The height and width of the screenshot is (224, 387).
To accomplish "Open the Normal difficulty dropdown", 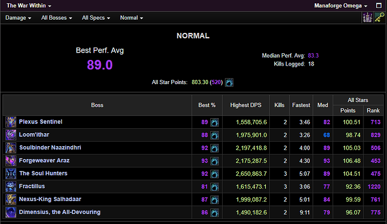I will tap(131, 18).
